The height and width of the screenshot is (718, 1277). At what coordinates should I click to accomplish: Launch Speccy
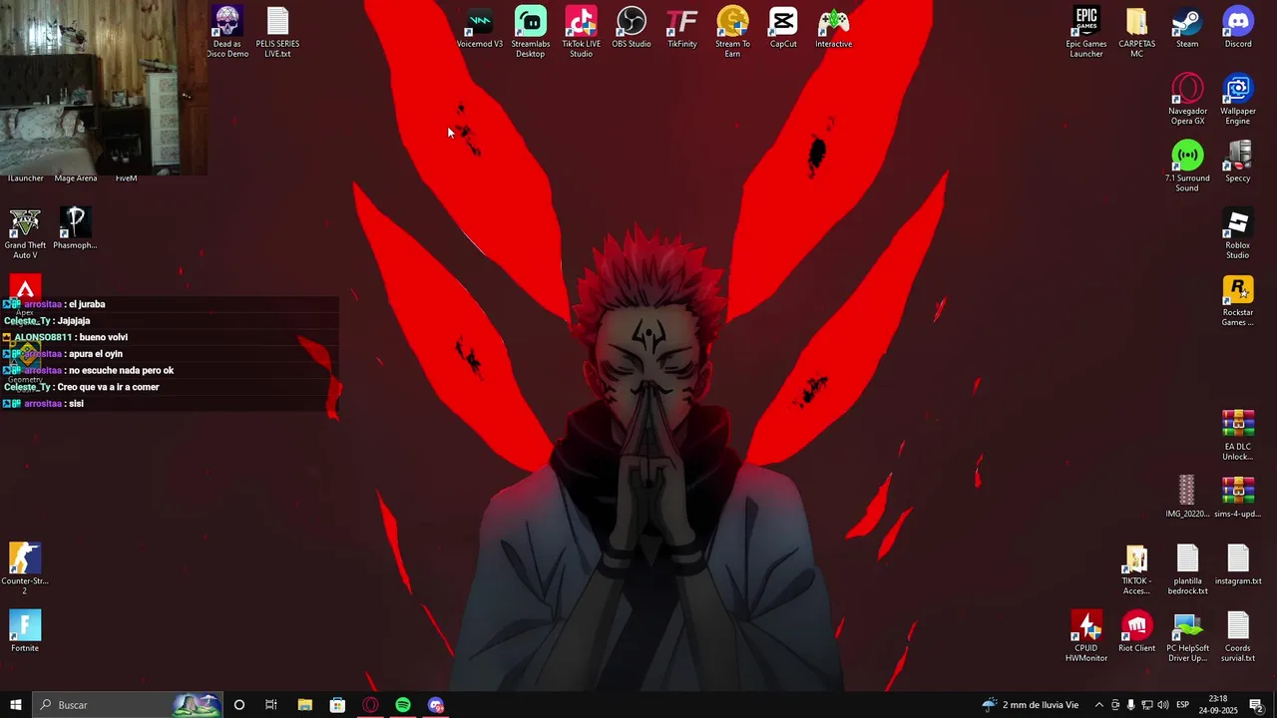1238,162
